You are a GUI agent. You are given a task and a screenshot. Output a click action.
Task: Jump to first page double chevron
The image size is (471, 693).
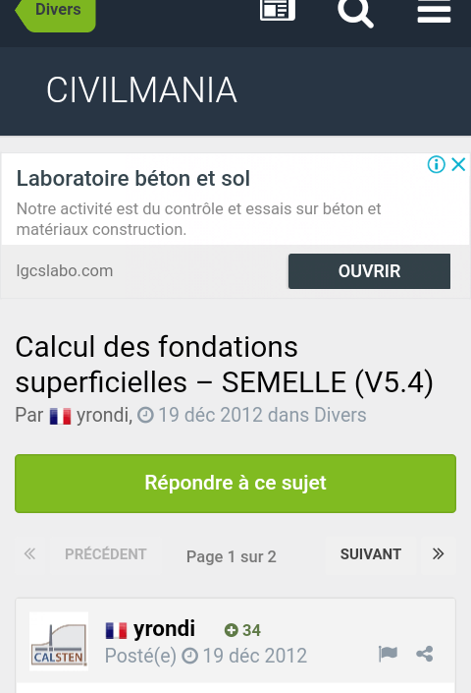click(30, 554)
